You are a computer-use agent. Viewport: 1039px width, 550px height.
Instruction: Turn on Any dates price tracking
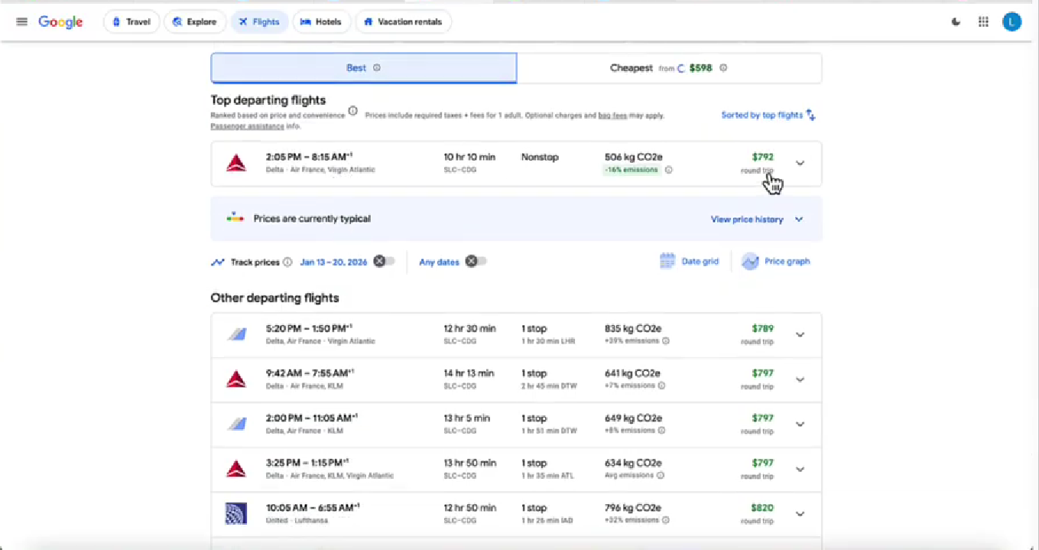click(x=476, y=262)
